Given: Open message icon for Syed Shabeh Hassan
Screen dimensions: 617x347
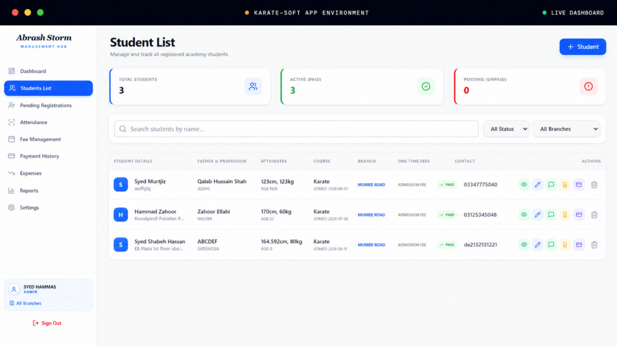Looking at the screenshot, I should click(x=551, y=245).
